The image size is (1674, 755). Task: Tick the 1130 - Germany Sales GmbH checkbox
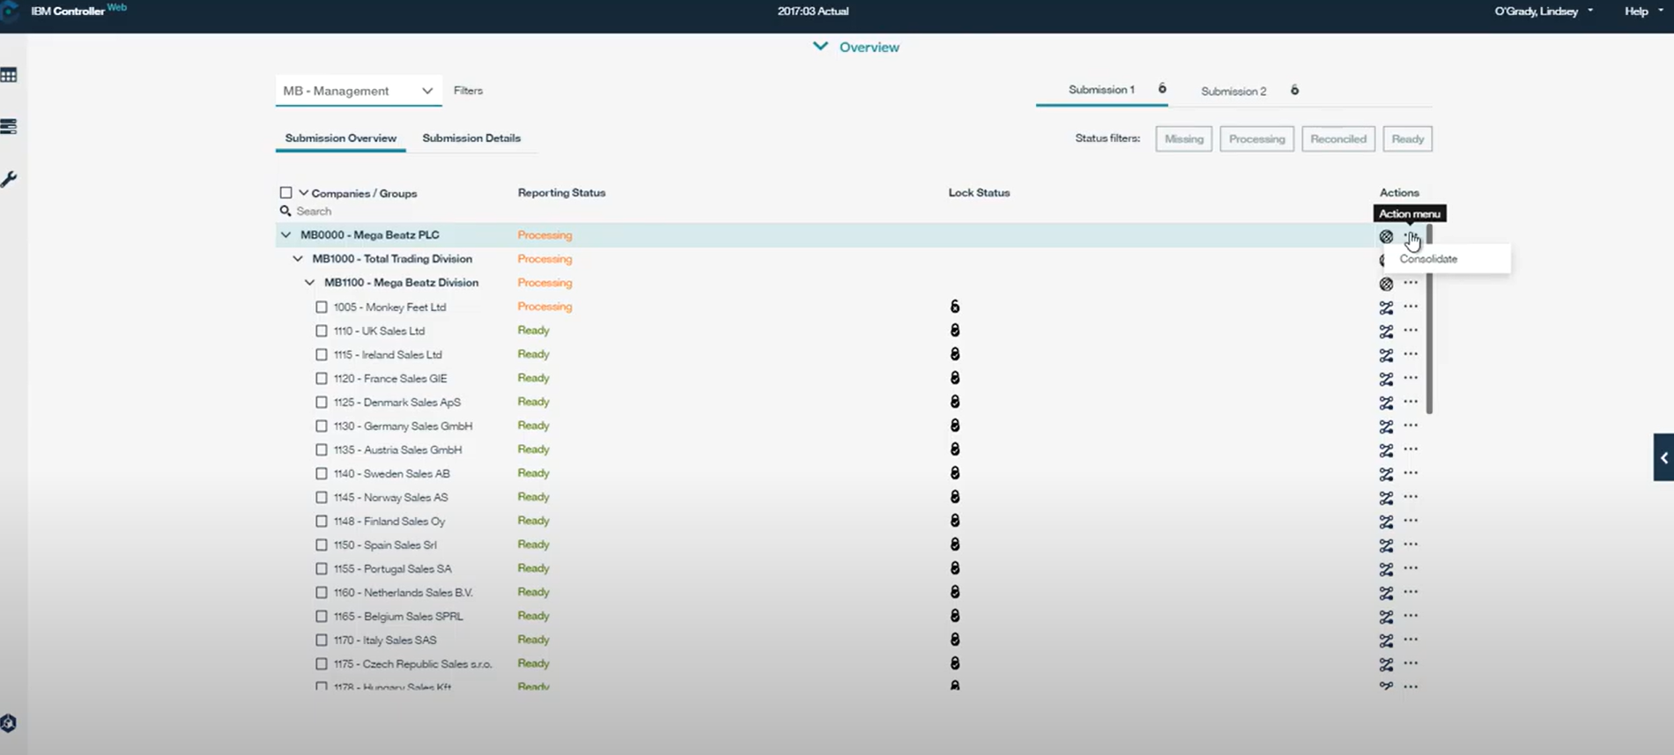322,426
